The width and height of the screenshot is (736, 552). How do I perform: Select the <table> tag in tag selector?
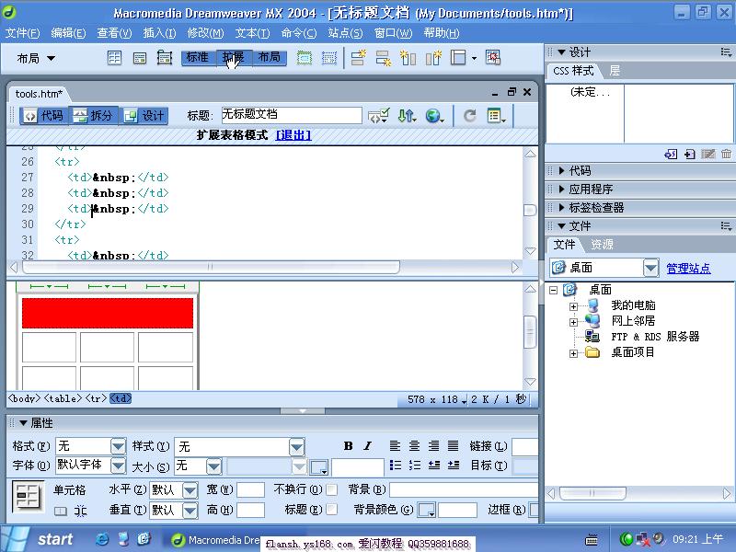tap(63, 398)
